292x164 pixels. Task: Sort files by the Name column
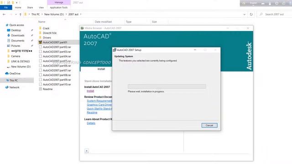pyautogui.click(x=42, y=22)
